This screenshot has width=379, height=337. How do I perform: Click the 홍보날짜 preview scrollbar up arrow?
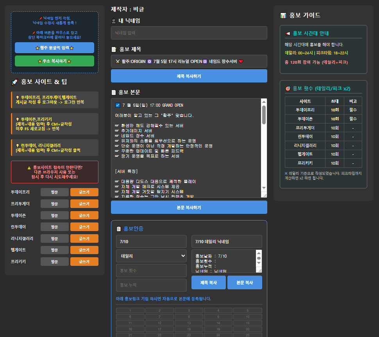pyautogui.click(x=259, y=253)
